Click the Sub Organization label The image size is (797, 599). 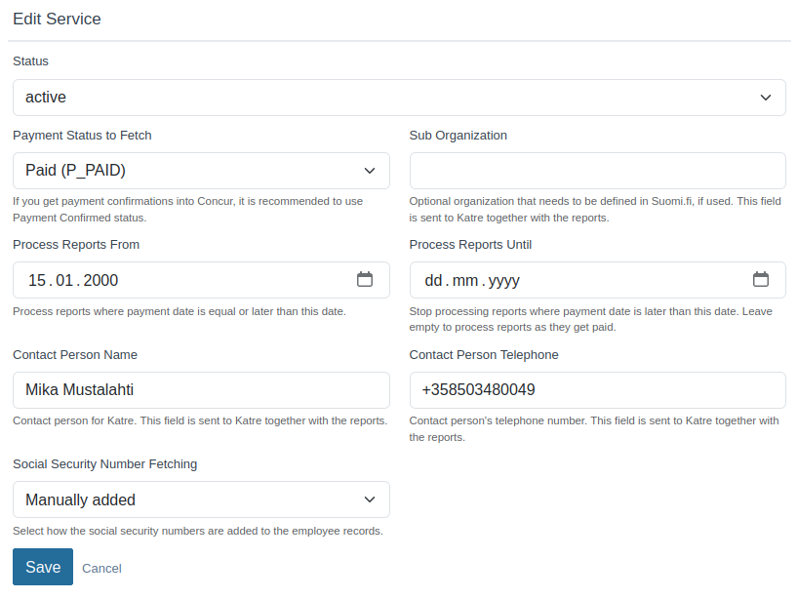click(x=458, y=136)
